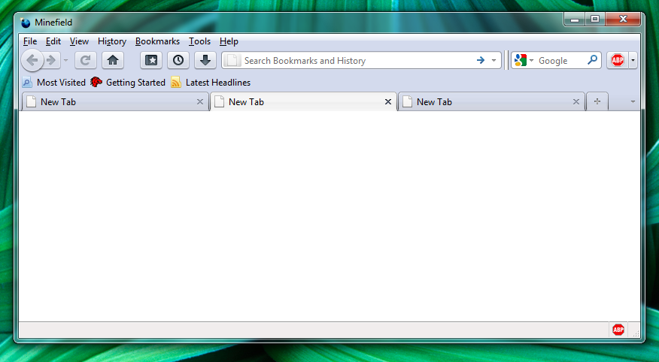
Task: Expand the location bar history dropdown
Action: 493,60
